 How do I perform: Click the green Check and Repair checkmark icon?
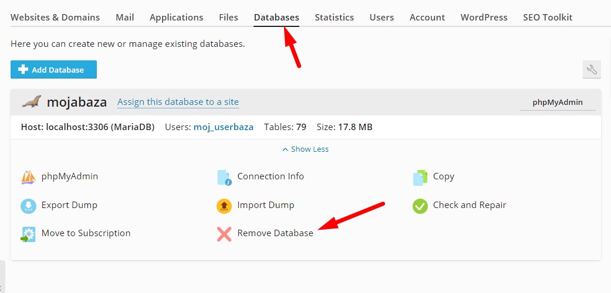pyautogui.click(x=420, y=206)
